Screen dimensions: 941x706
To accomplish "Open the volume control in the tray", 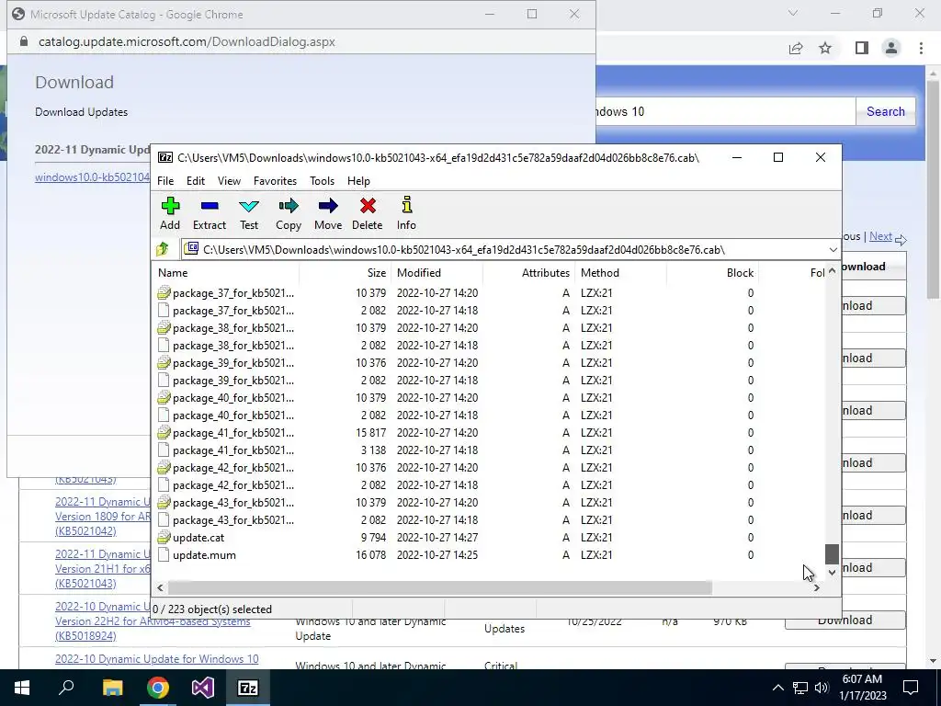I will click(822, 688).
